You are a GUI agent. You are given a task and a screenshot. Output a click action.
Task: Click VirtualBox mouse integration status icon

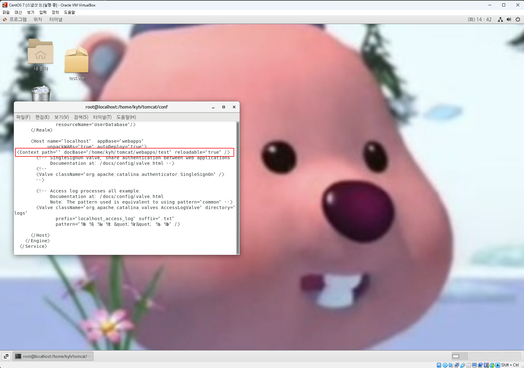[x=492, y=365]
